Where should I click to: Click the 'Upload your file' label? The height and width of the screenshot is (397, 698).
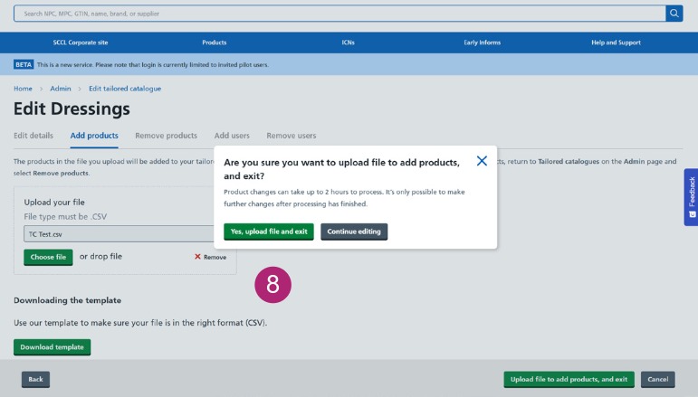click(54, 203)
